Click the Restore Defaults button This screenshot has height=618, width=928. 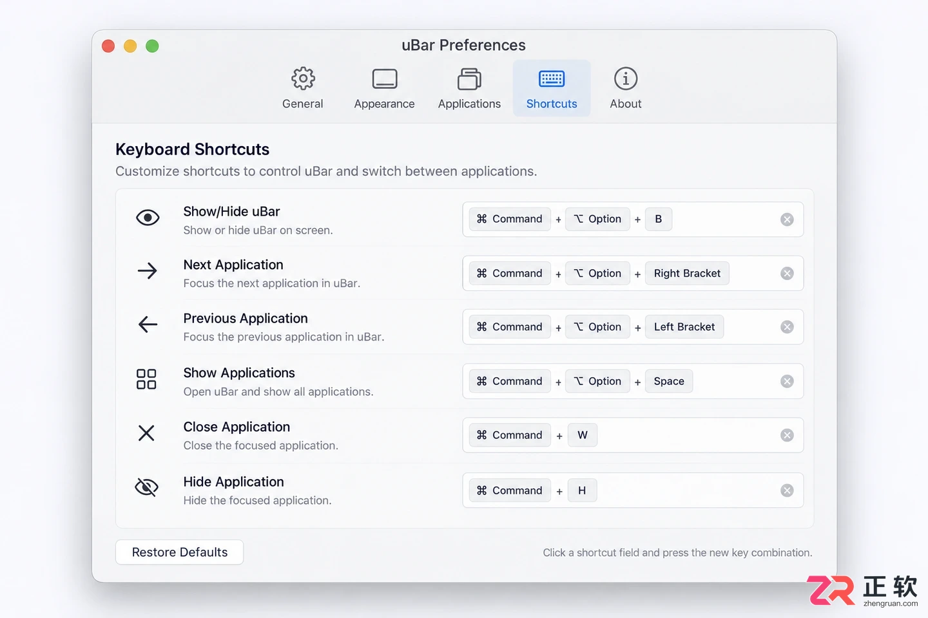[x=180, y=552]
